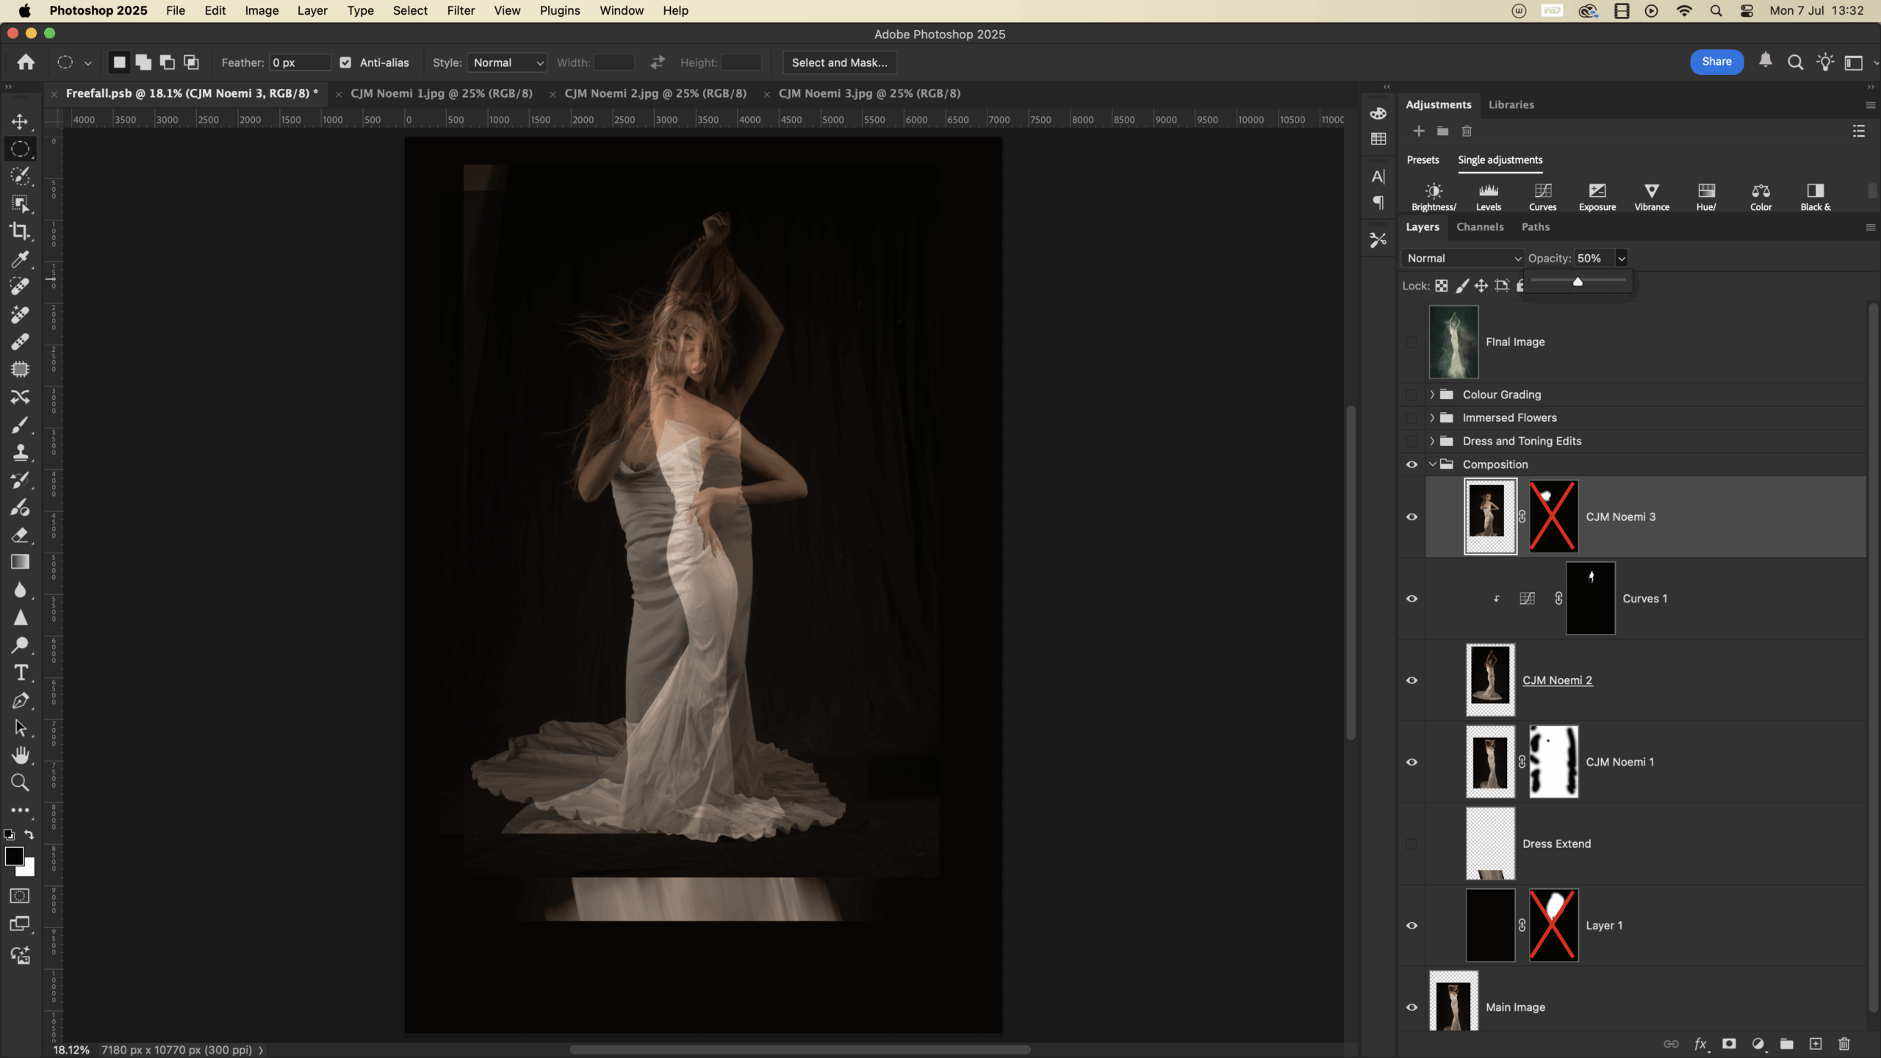Click the Select and Mask button

tap(839, 62)
